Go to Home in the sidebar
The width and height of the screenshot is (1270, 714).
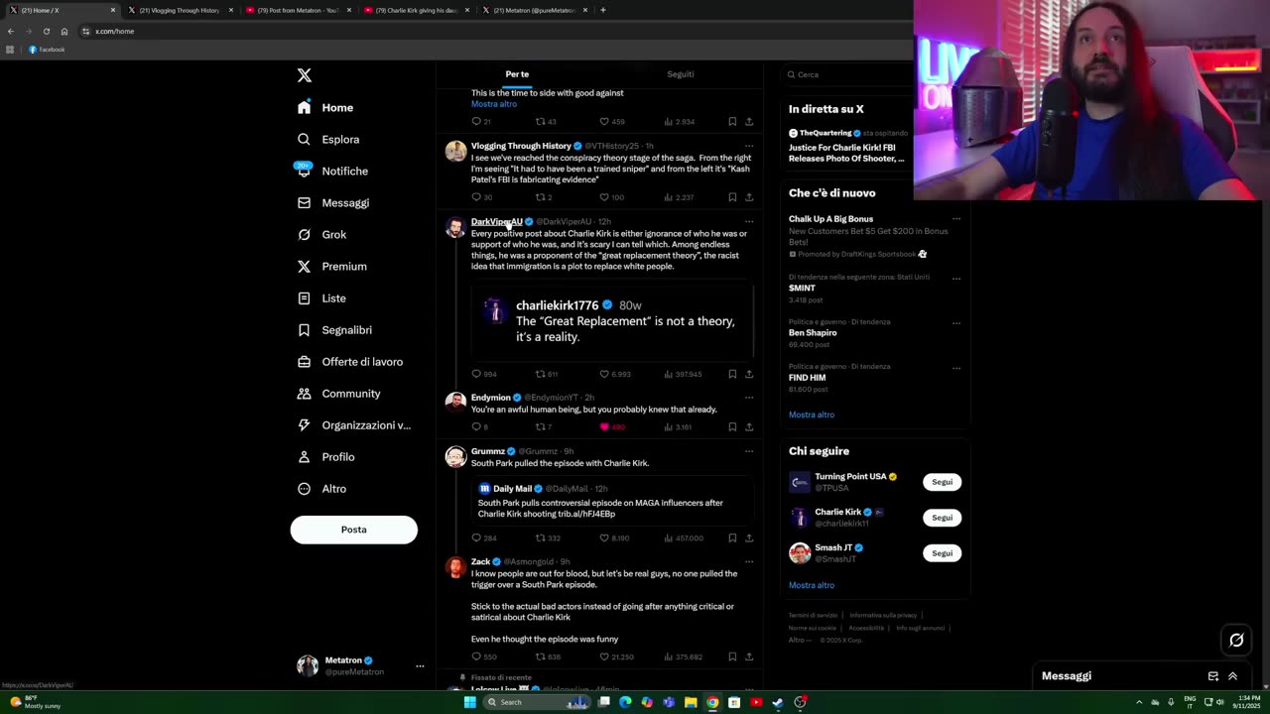[325, 107]
